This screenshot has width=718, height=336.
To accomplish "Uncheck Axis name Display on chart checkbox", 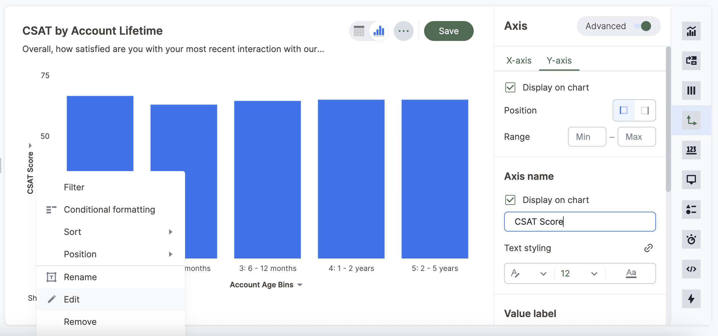I will (x=510, y=200).
